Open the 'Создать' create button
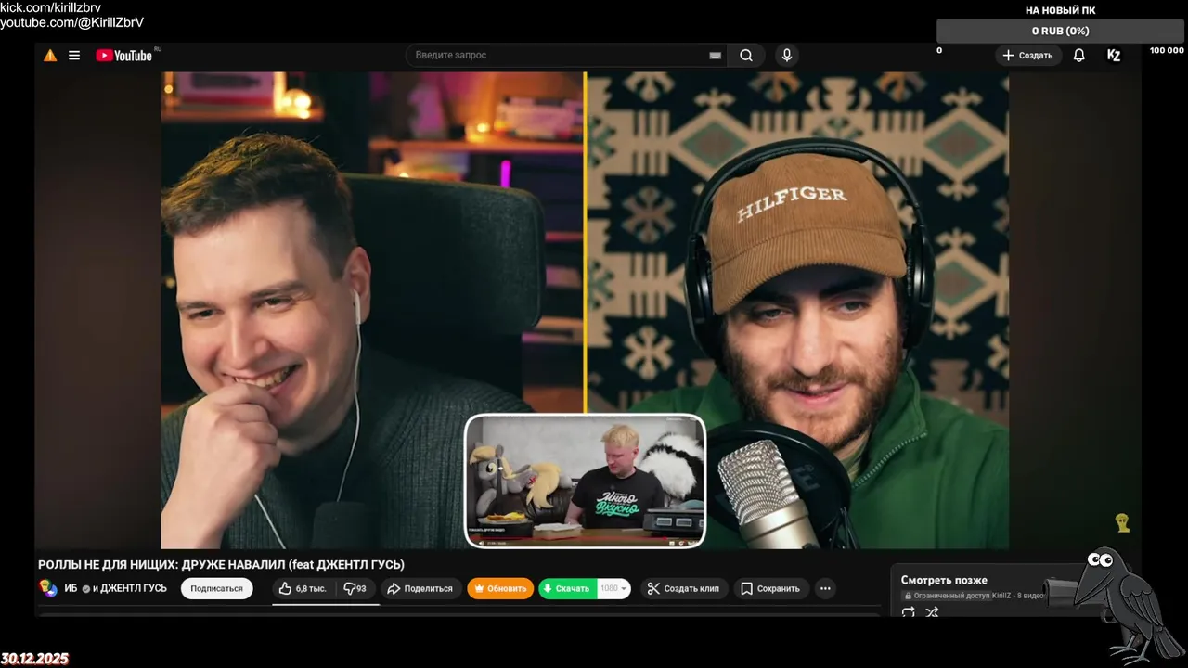The height and width of the screenshot is (668, 1188). [x=1027, y=56]
